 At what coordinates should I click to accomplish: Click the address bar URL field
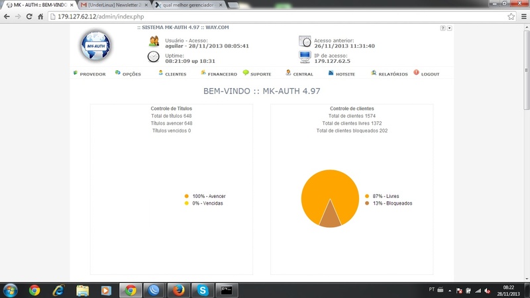point(282,17)
